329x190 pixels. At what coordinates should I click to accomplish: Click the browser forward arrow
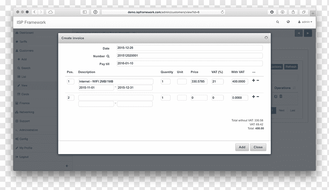pos(41,12)
